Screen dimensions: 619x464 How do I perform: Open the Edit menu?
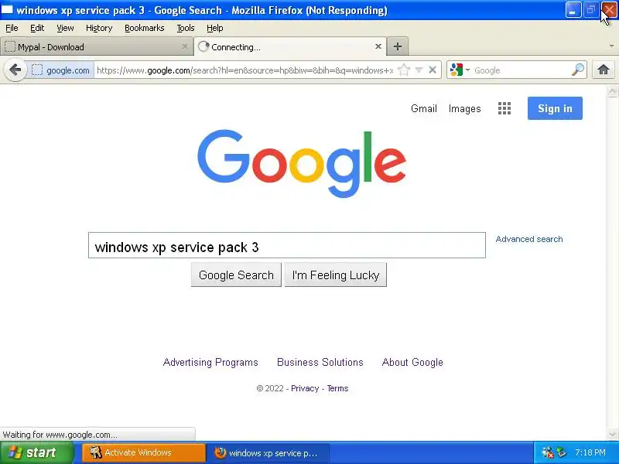(37, 28)
